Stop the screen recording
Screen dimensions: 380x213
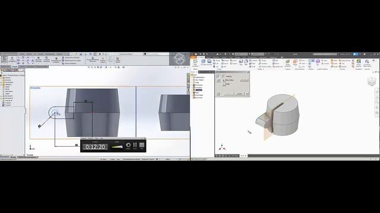tap(142, 146)
